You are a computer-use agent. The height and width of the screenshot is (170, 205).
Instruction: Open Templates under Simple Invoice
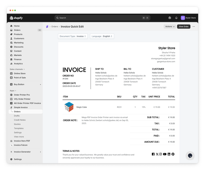19,128
